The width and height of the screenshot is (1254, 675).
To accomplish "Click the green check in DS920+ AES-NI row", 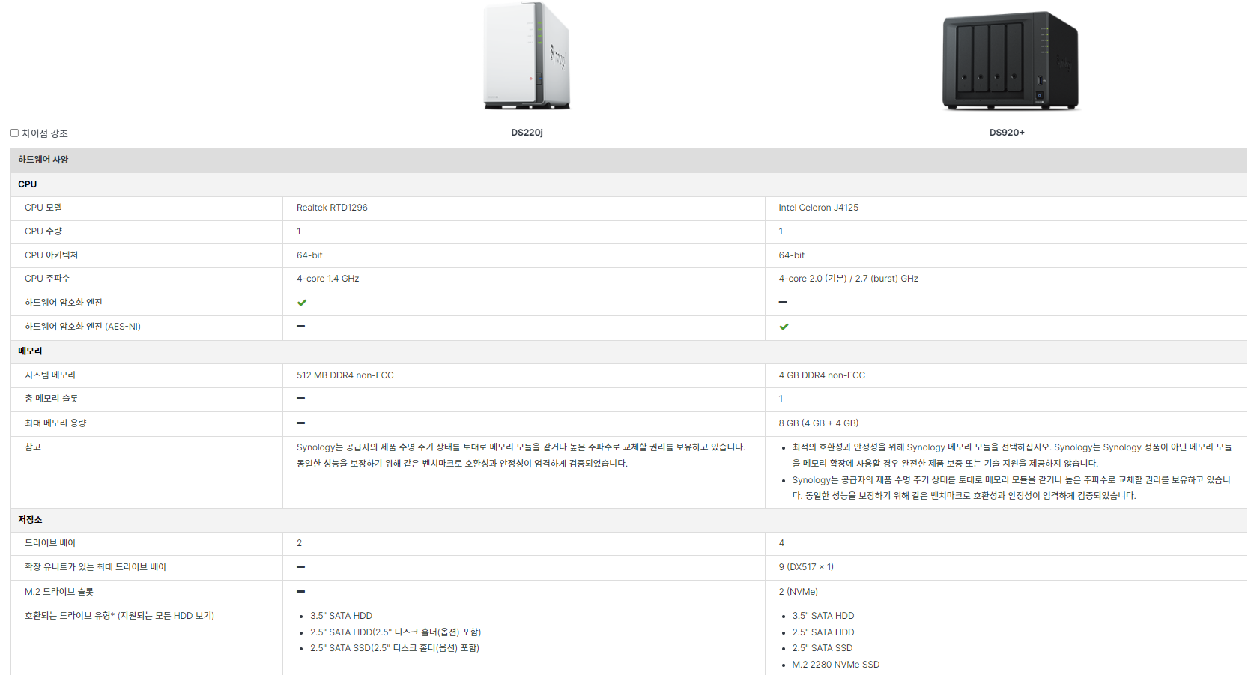I will coord(784,327).
